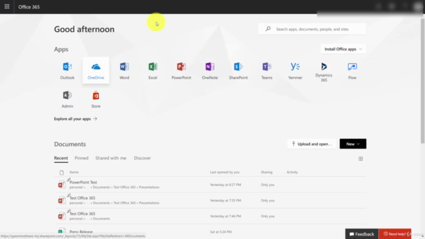The width and height of the screenshot is (425, 239).
Task: Click the Activity column header
Action: (x=292, y=172)
